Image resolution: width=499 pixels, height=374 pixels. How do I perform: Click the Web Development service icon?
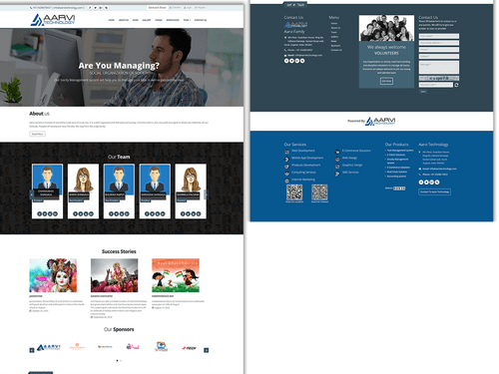[x=286, y=152]
